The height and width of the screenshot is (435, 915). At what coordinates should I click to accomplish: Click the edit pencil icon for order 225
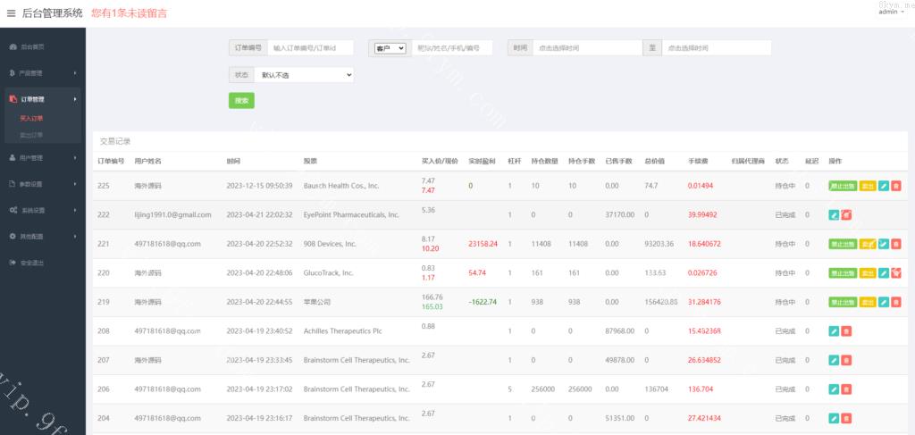(884, 186)
